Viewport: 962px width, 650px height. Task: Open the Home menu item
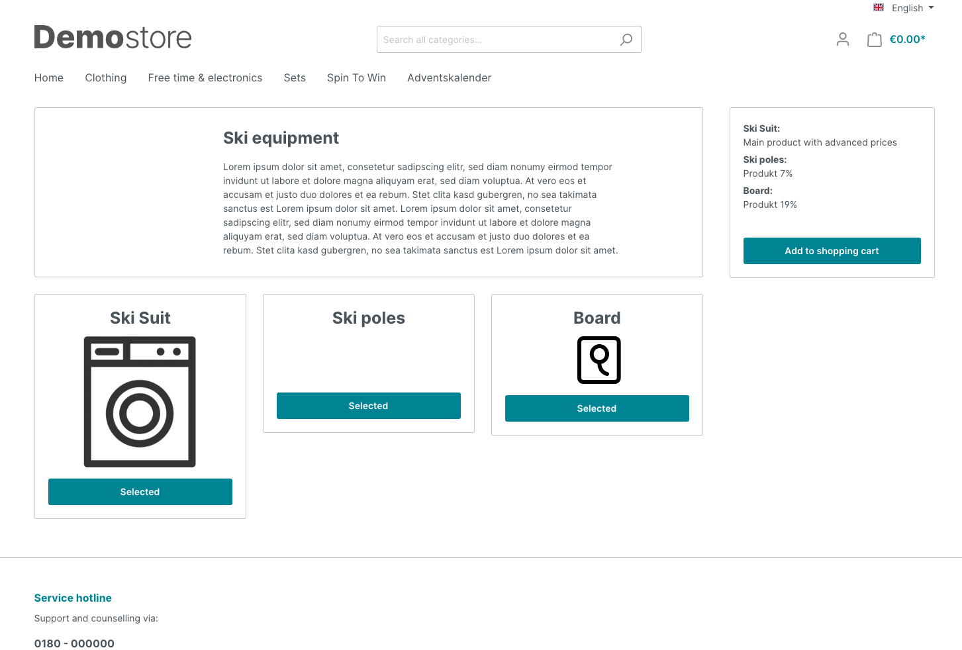coord(49,78)
